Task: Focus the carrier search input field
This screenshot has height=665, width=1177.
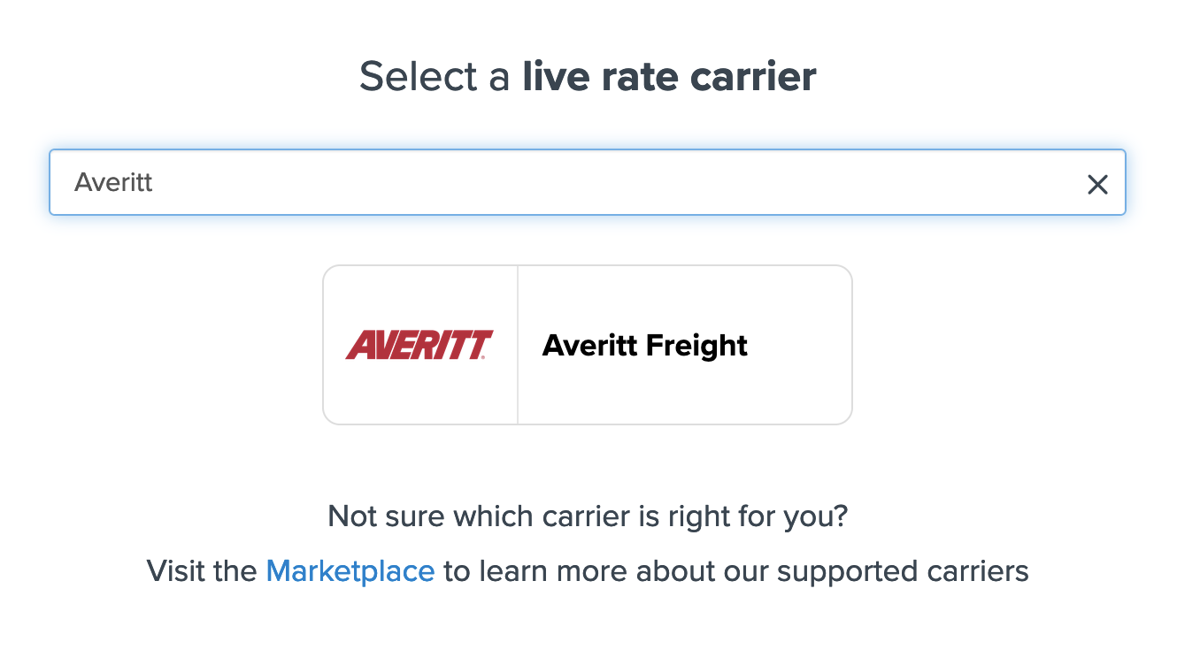Action: pyautogui.click(x=566, y=183)
